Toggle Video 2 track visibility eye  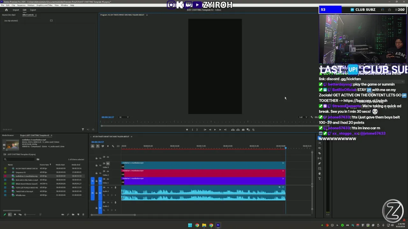108,171
